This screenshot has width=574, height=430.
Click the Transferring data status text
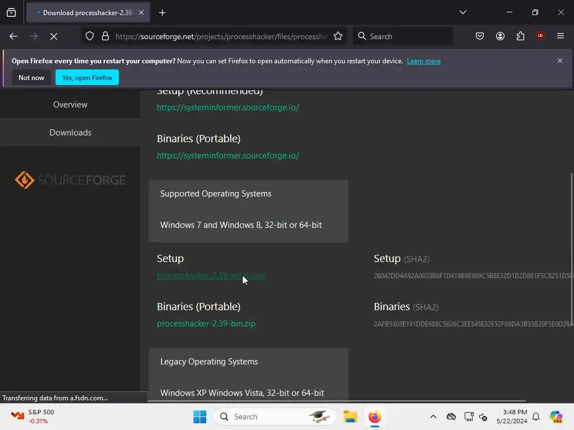tap(55, 398)
